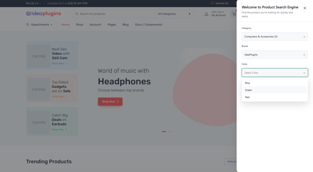313x172 pixels.
Task: Click the ideaplugins logo
Action: (43, 13)
